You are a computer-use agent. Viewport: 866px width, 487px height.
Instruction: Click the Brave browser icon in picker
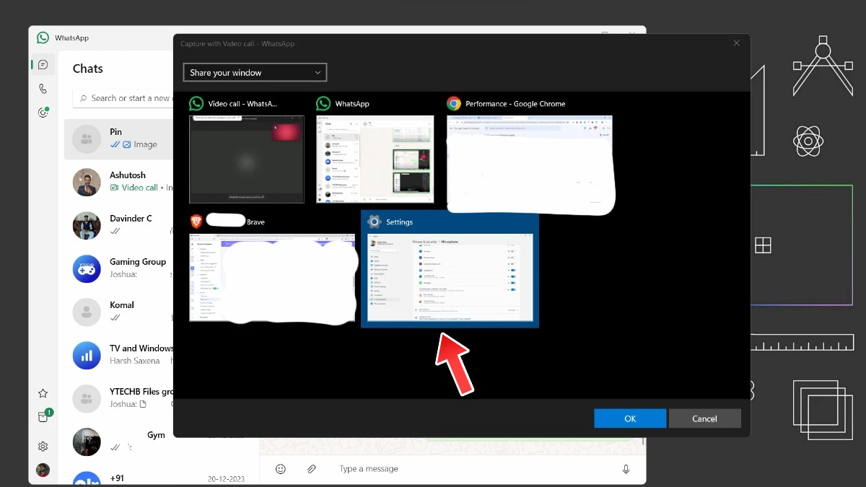point(196,221)
